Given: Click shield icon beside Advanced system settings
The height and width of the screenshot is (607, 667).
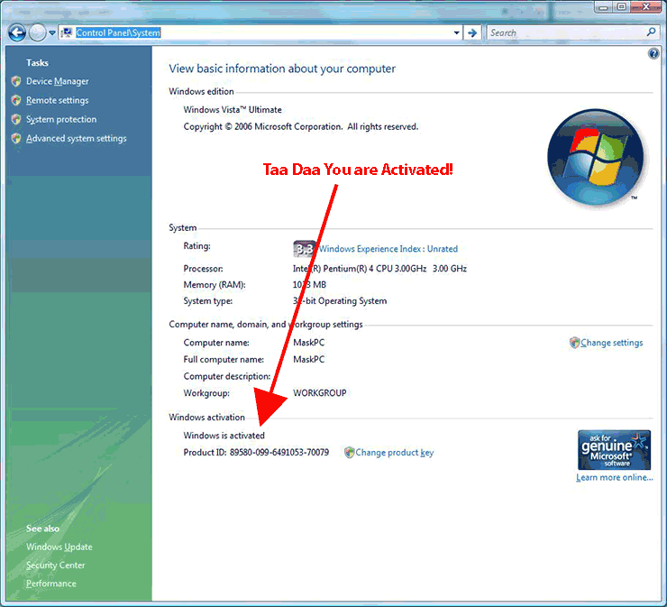Looking at the screenshot, I should (16, 138).
